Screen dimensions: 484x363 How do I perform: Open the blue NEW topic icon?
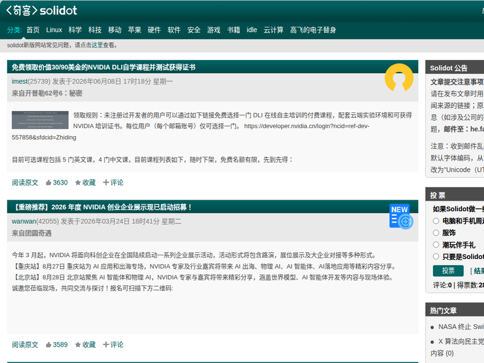click(401, 217)
